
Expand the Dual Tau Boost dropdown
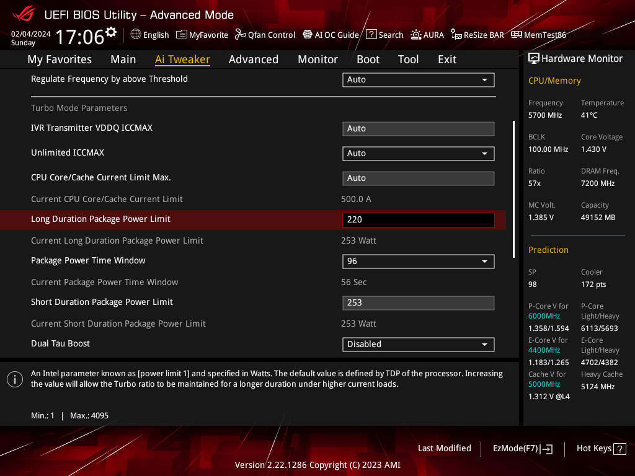tap(419, 345)
